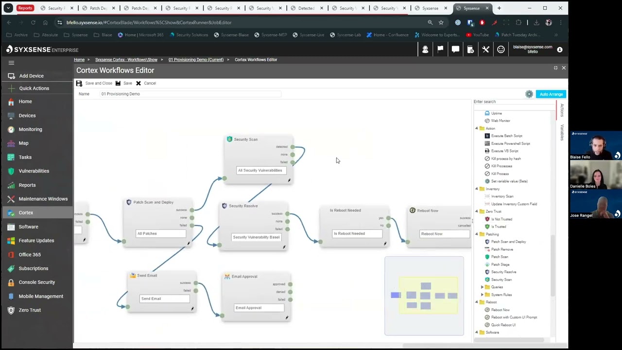Switch to the Detected browser tab

[306, 8]
